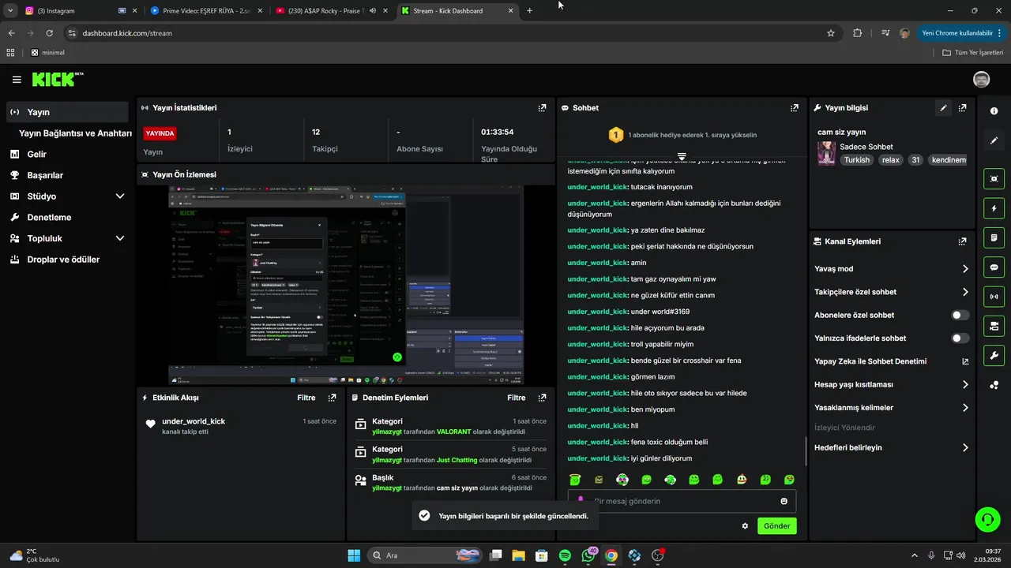This screenshot has width=1011, height=568.
Task: Open the minimal bookmark
Action: point(47,53)
